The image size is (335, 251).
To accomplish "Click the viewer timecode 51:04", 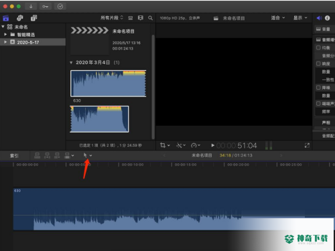I will 237,146.
